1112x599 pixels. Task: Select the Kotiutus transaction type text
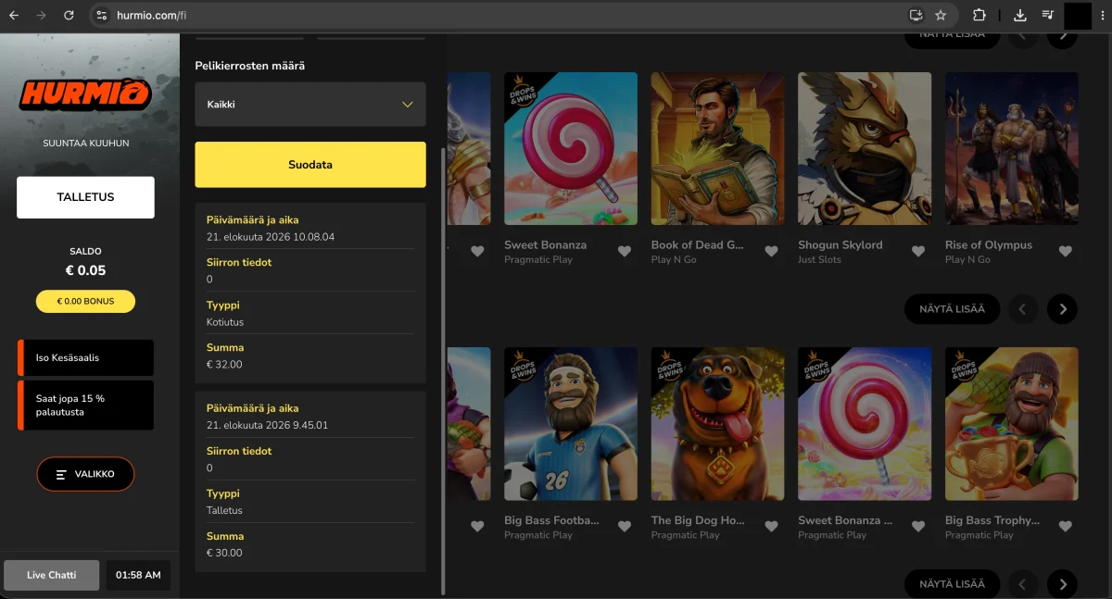(x=225, y=322)
